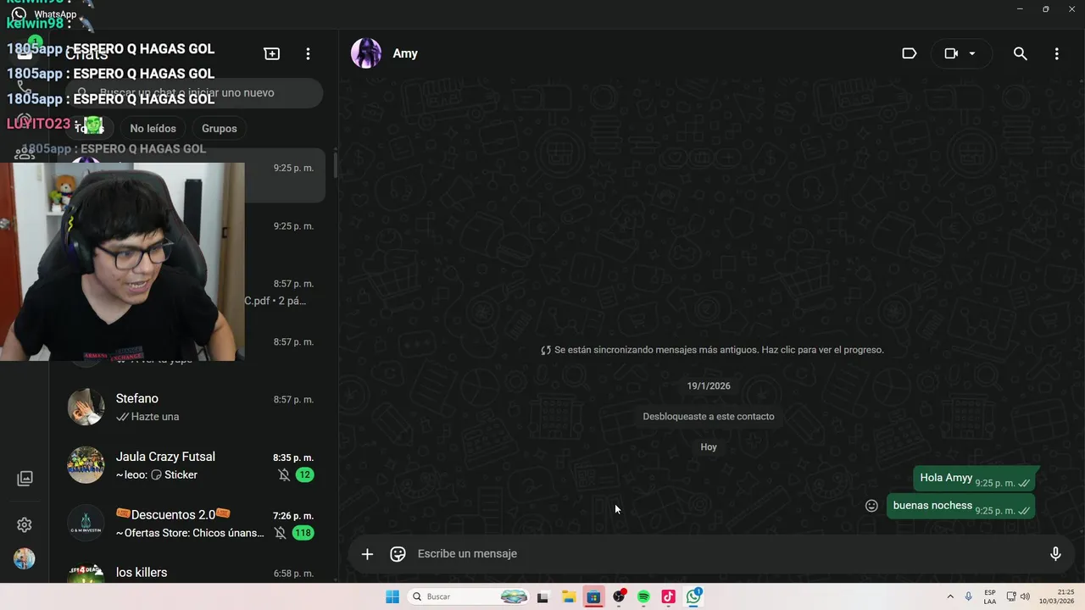Click the Windows taskbar Buscar search box
Viewport: 1085px width, 610px height.
pyautogui.click(x=468, y=597)
